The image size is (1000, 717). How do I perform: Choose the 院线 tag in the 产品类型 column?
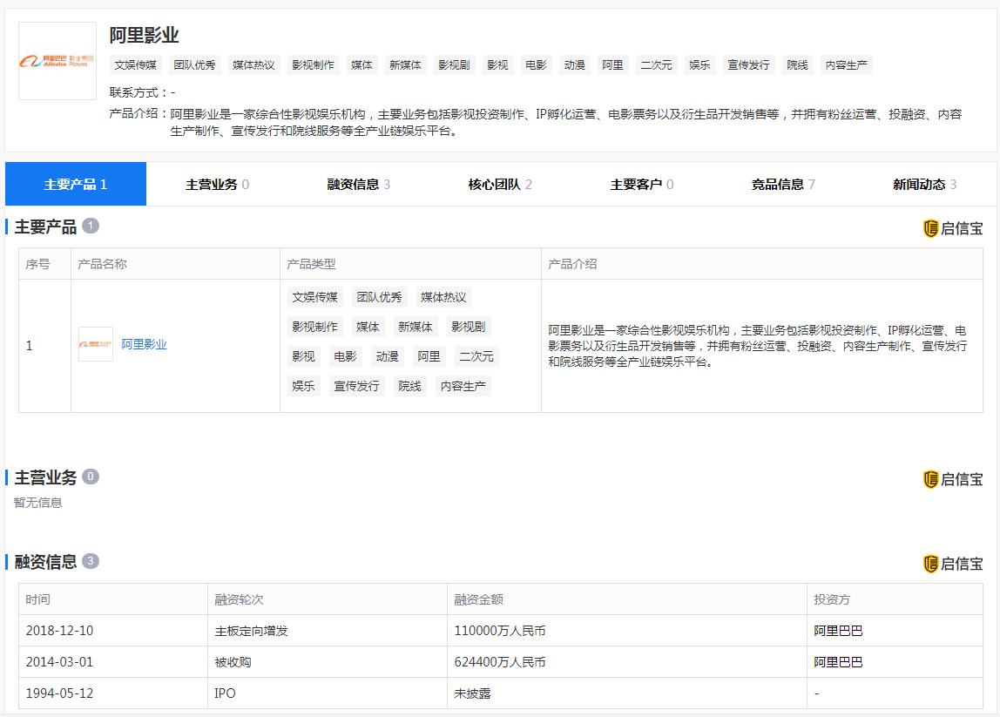click(x=409, y=387)
